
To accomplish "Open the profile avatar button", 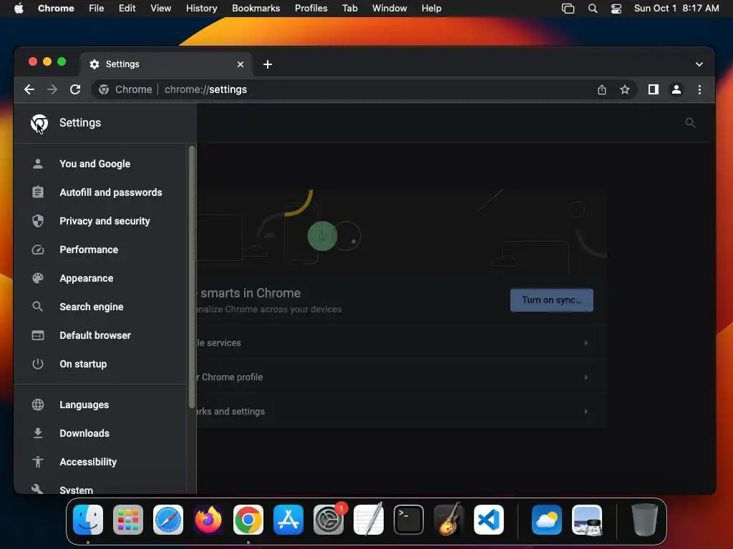I will [676, 89].
